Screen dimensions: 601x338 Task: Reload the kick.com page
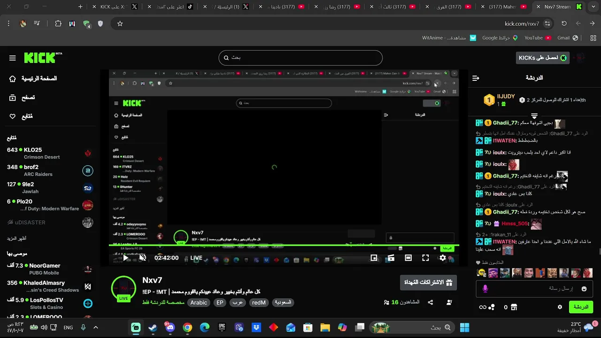coord(564,23)
